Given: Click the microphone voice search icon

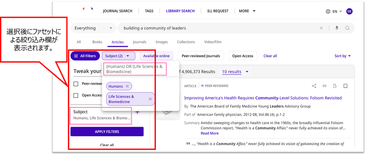Looking at the screenshot, I should coord(337,28).
